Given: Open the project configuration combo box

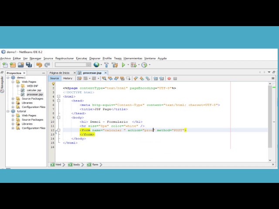Looking at the screenshot, I should click(73, 65).
